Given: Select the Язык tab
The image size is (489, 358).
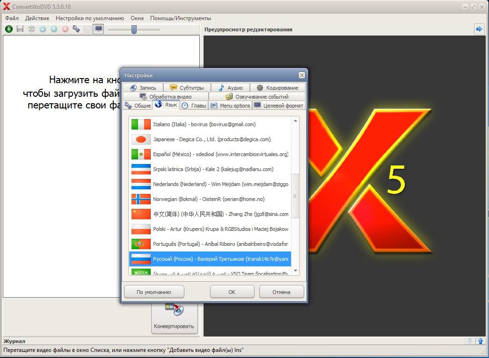Looking at the screenshot, I should [x=166, y=104].
